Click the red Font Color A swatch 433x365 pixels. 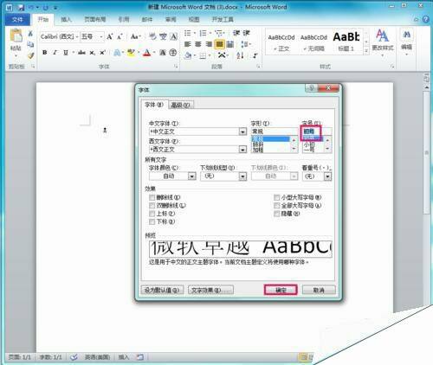[147, 53]
